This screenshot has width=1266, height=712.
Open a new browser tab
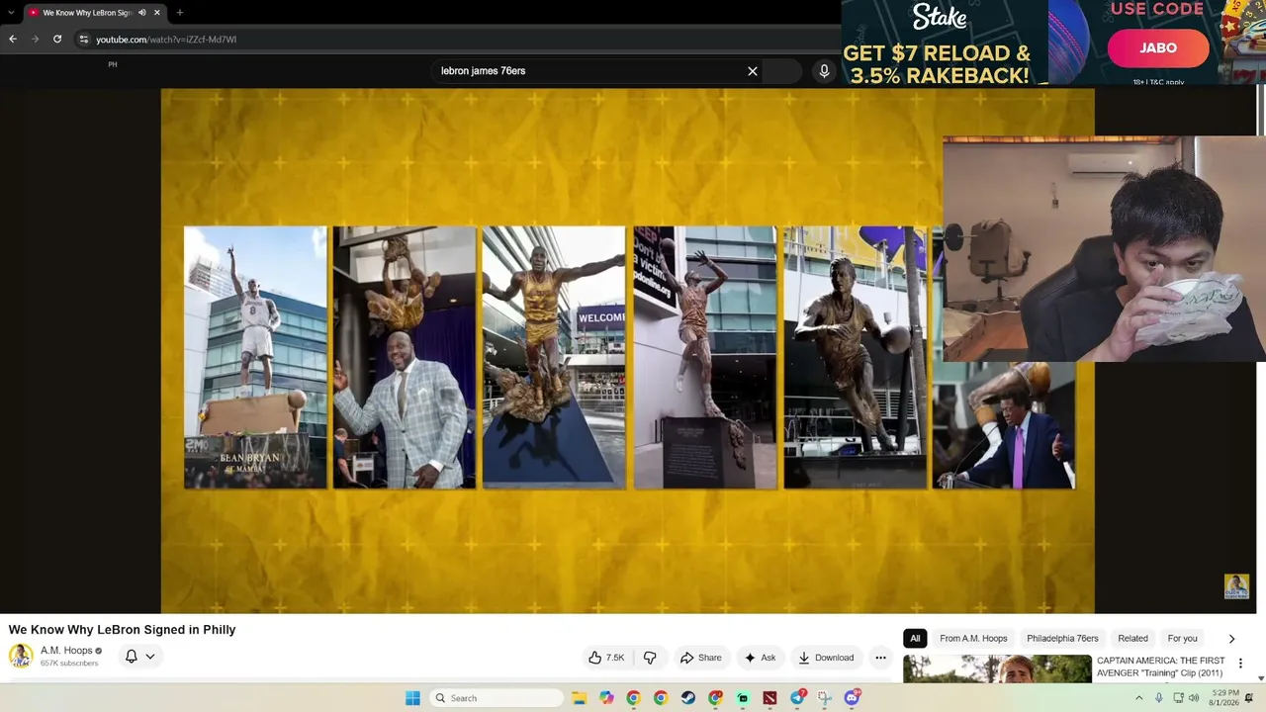click(179, 13)
